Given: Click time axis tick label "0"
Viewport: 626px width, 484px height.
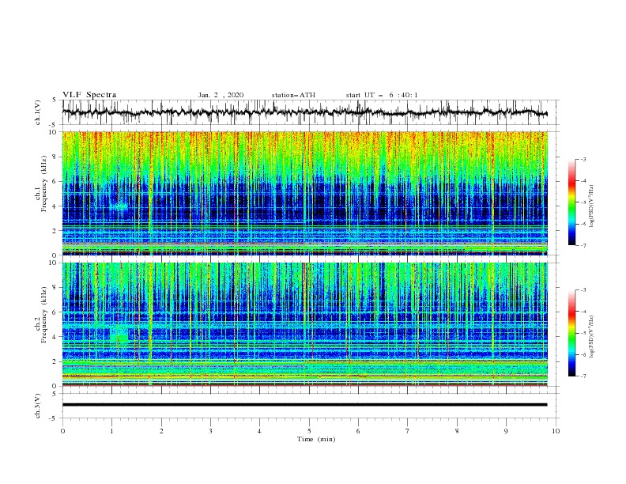Looking at the screenshot, I should click(x=62, y=431).
